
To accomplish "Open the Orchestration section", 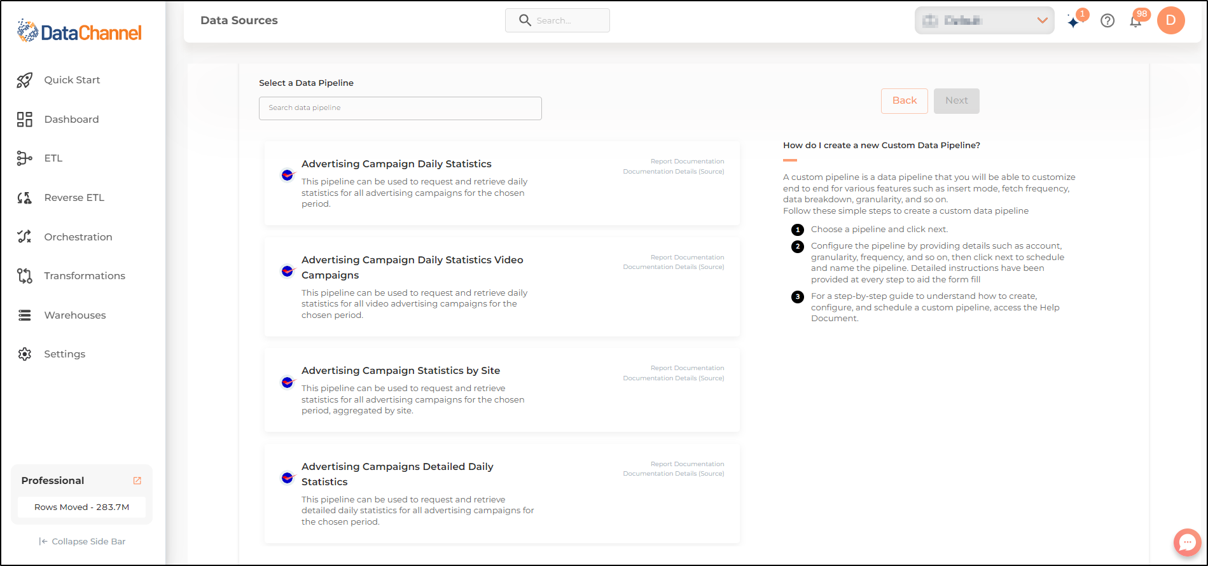I will click(78, 237).
